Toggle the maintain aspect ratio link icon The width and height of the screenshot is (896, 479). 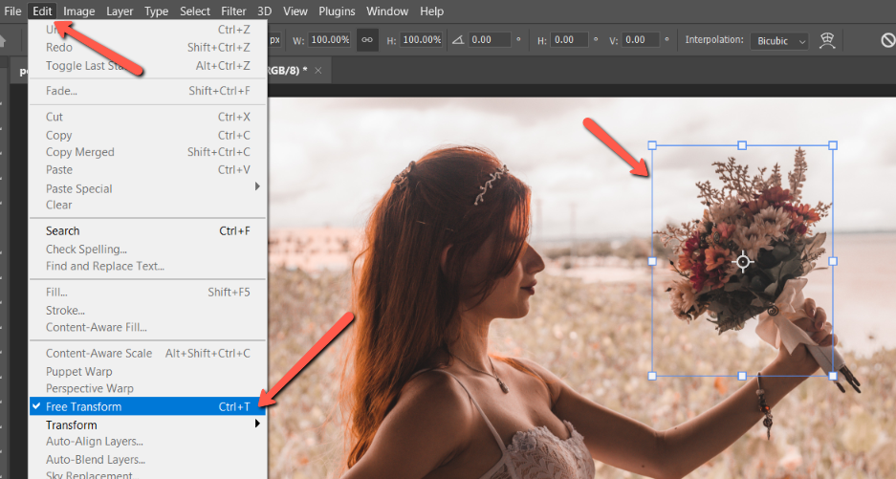click(366, 40)
